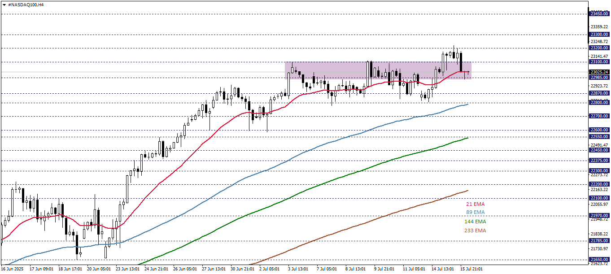Click the 7 Jul 05:01 time axis label

click(327, 269)
